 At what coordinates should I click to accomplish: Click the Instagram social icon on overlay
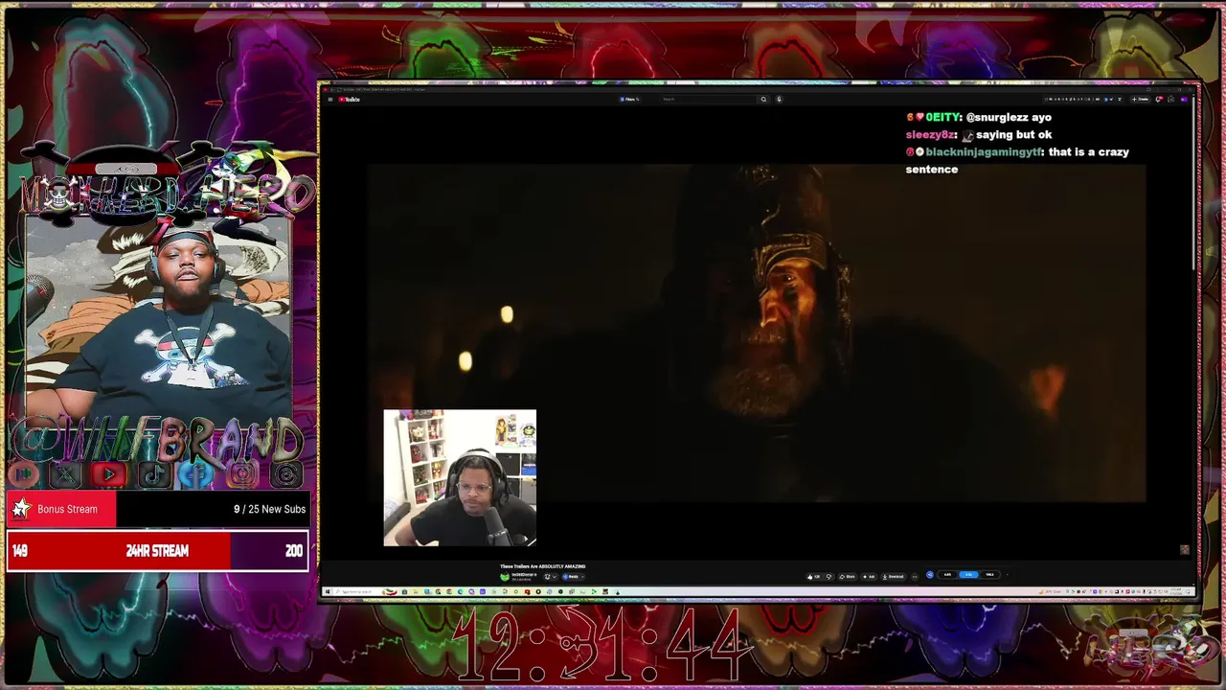pos(242,473)
